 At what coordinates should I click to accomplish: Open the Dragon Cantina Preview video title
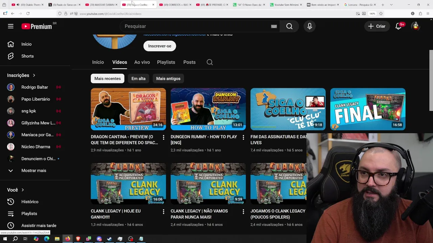pos(124,140)
